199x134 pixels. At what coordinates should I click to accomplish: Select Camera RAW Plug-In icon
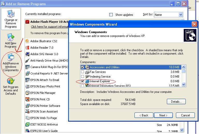pyautogui.click(x=27, y=67)
